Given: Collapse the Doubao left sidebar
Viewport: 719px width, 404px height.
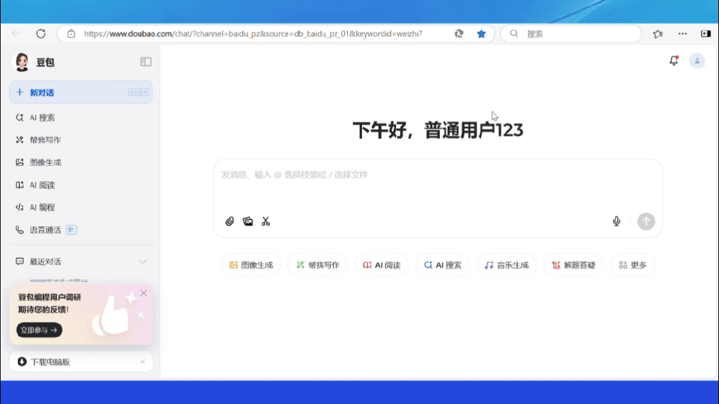Looking at the screenshot, I should click(146, 62).
